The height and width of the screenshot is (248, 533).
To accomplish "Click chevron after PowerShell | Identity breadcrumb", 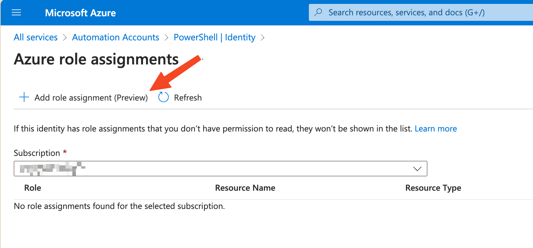I will point(263,38).
